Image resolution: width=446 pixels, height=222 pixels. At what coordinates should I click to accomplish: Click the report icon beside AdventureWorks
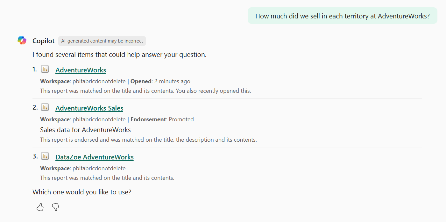tap(45, 69)
